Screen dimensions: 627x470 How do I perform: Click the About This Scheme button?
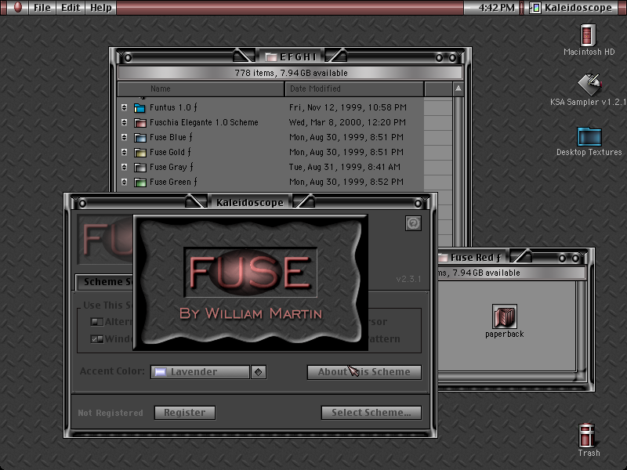pyautogui.click(x=364, y=371)
